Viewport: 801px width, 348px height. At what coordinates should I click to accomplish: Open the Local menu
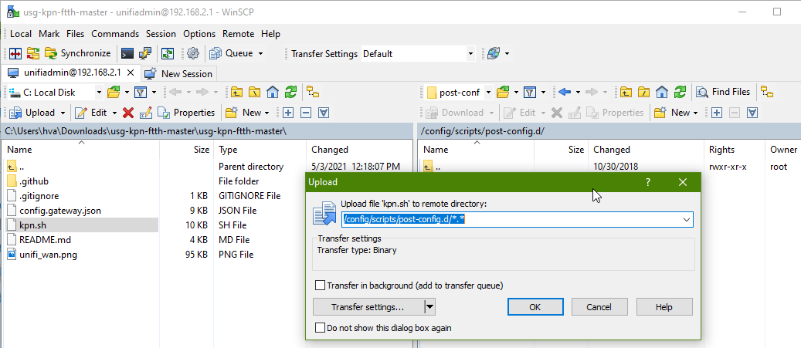tap(21, 34)
